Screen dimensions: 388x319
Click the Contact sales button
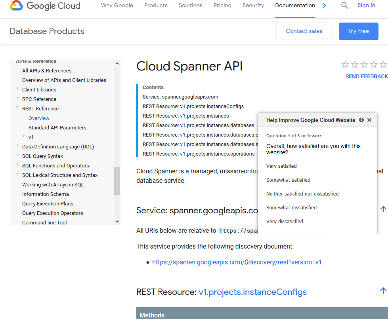(304, 31)
